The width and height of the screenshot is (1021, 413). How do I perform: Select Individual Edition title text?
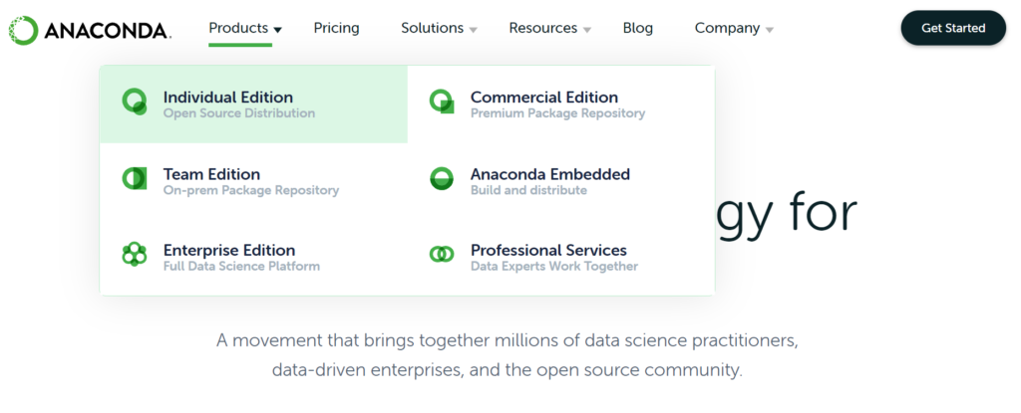(x=227, y=98)
